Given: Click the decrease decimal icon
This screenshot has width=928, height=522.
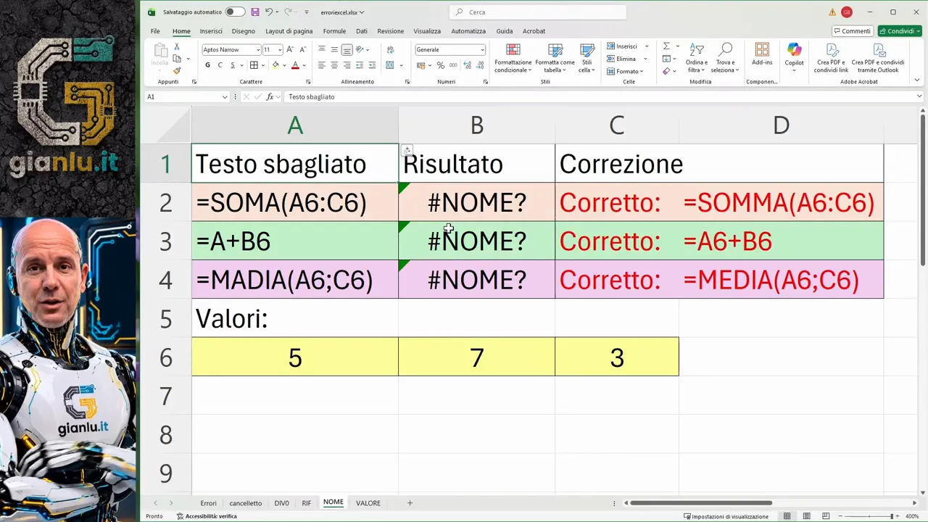Looking at the screenshot, I should pos(479,65).
